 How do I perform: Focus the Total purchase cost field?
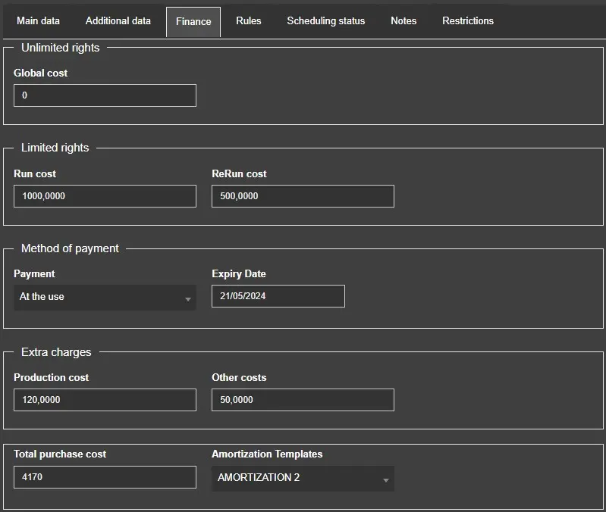(105, 477)
